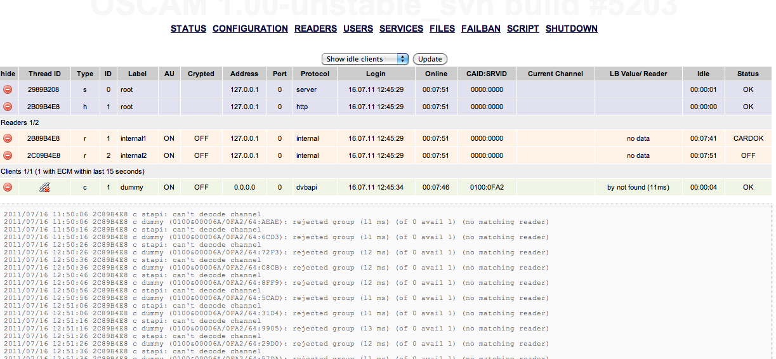Image resolution: width=776 pixels, height=359 pixels.
Task: Hide the http root row
Action: (8, 107)
